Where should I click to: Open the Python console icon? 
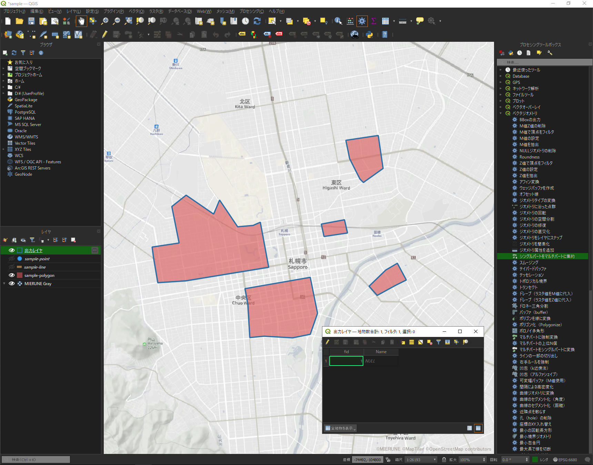point(370,35)
